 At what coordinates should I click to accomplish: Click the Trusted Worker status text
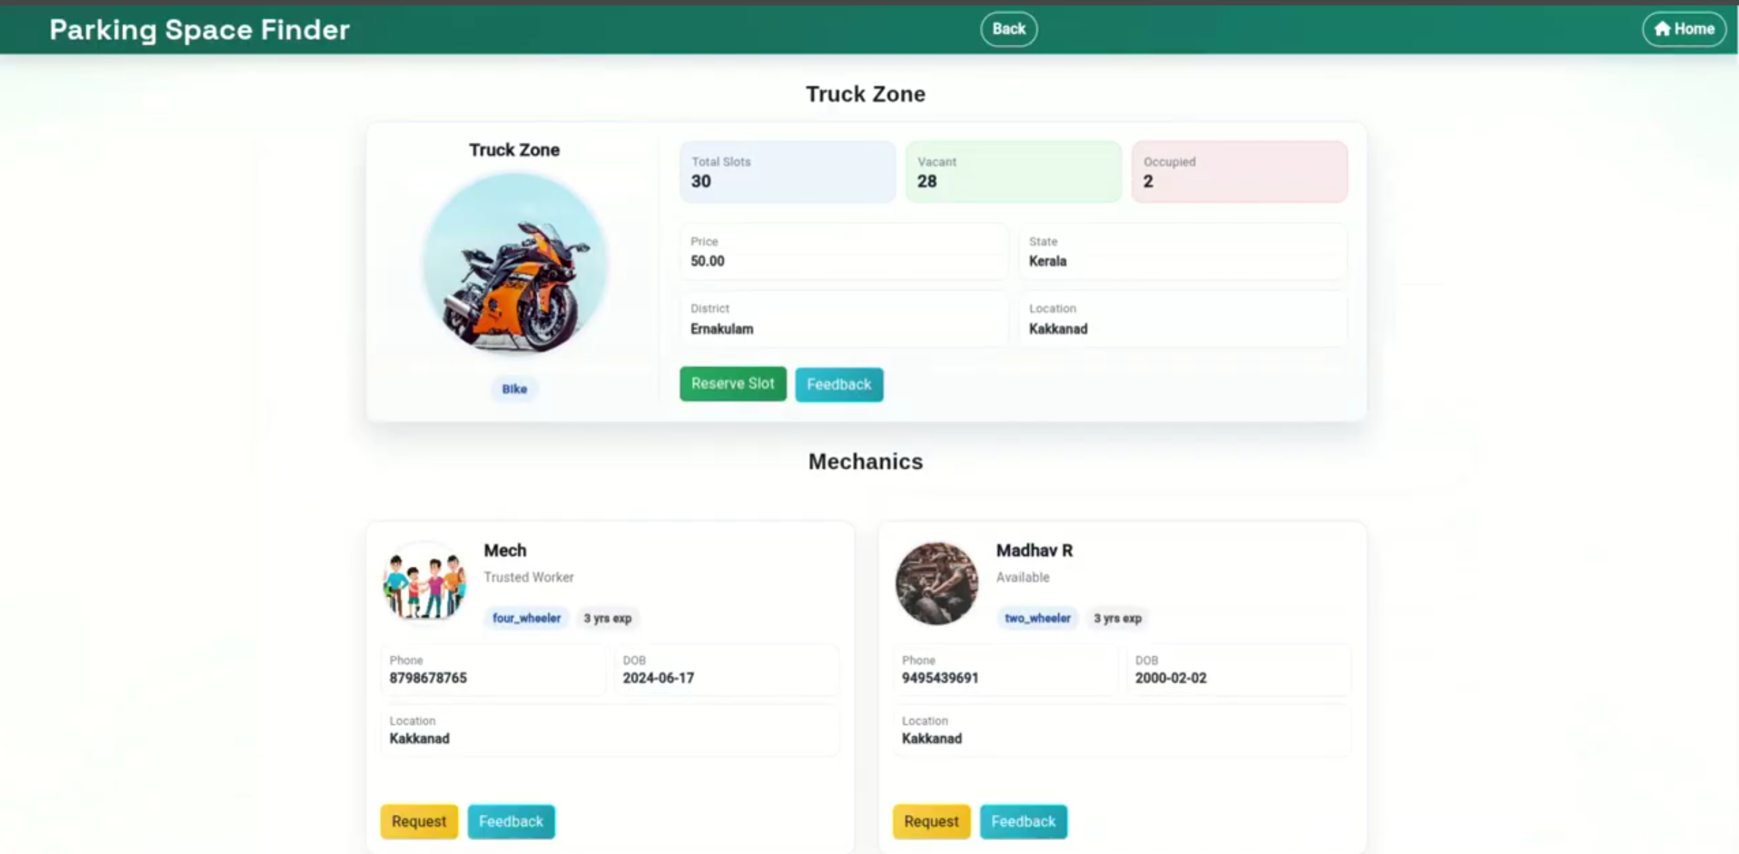click(529, 577)
